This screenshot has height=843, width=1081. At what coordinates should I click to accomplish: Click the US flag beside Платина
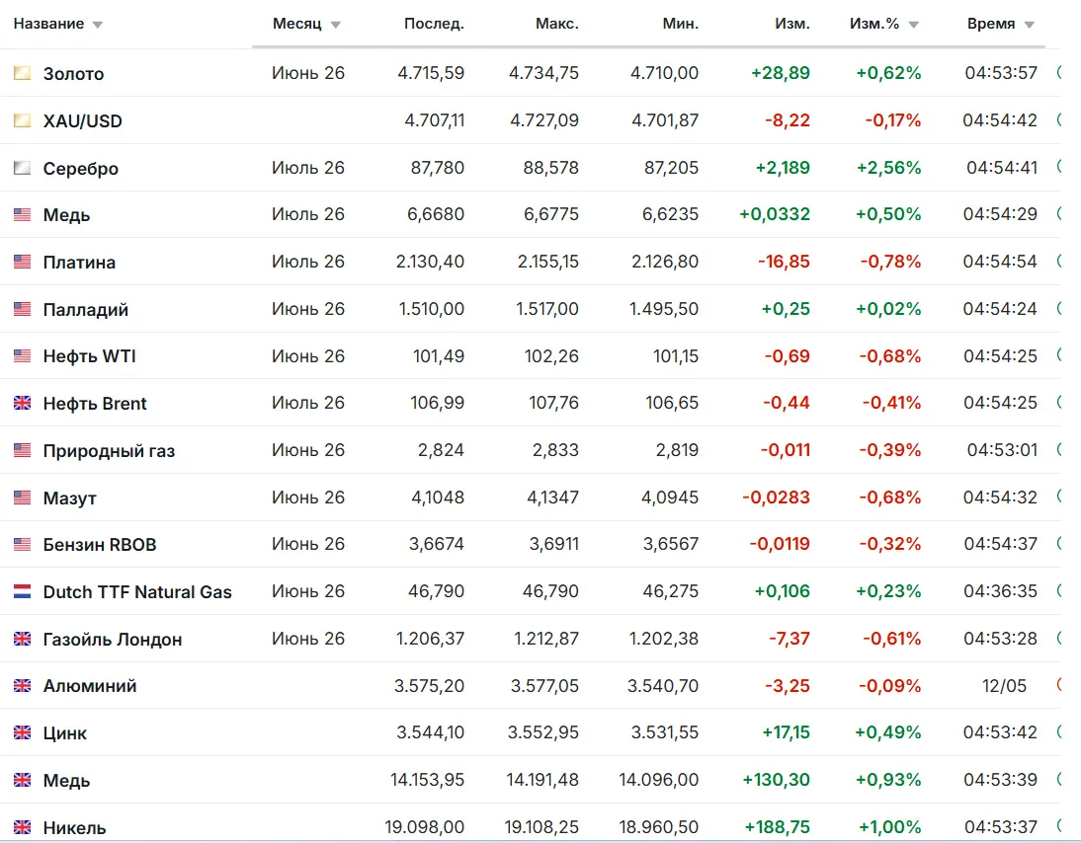(x=22, y=262)
